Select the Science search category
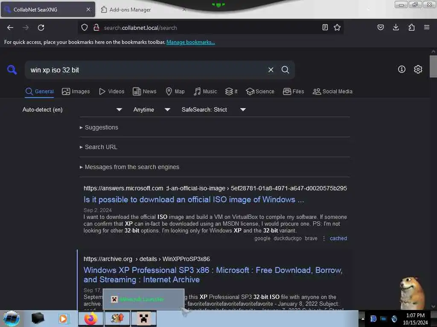 click(260, 92)
